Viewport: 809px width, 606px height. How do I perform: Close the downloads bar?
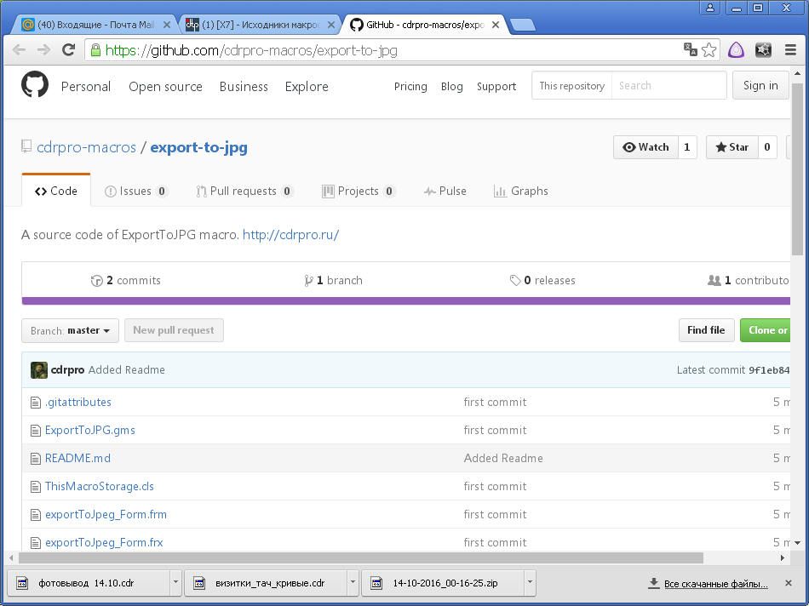788,583
